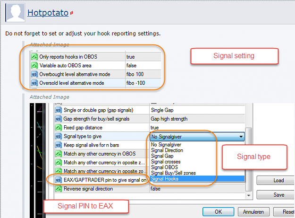295x218 pixels.
Task: Click icon of Reverse signal direction row
Action: point(59,189)
